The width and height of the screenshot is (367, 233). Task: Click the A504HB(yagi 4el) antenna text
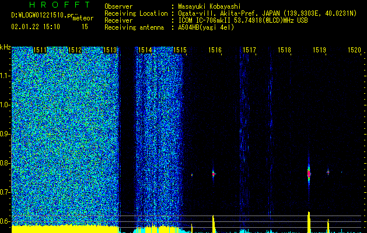[206, 27]
